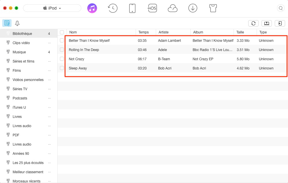
Task: Click the 5.80 Mo size cell
Action: pyautogui.click(x=243, y=59)
